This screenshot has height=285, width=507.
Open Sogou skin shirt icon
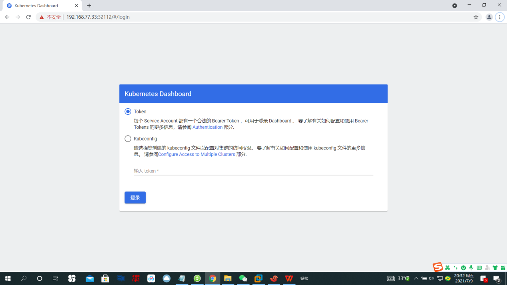pos(495,268)
